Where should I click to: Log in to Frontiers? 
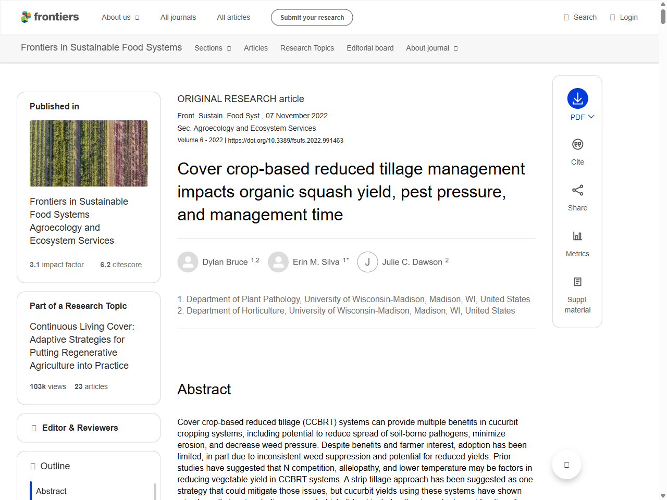tap(624, 17)
